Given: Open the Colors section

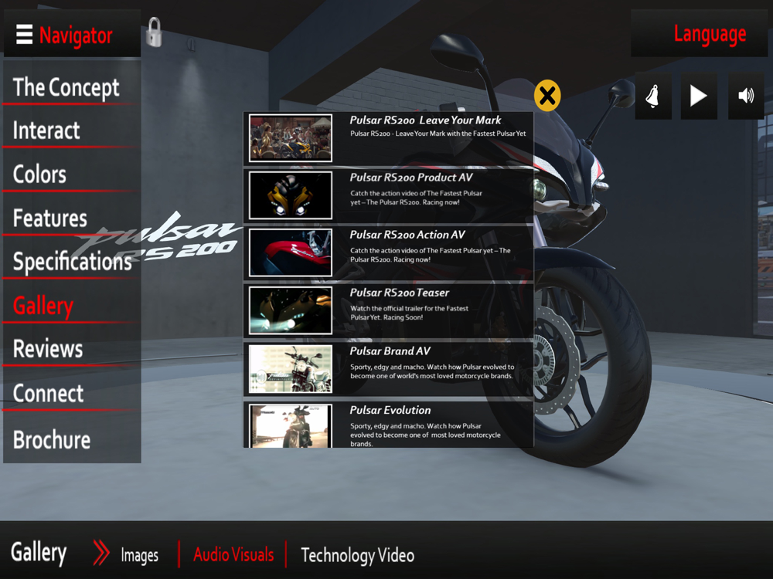Looking at the screenshot, I should pos(72,174).
